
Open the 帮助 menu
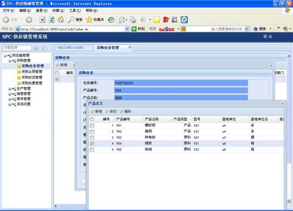coord(91,11)
